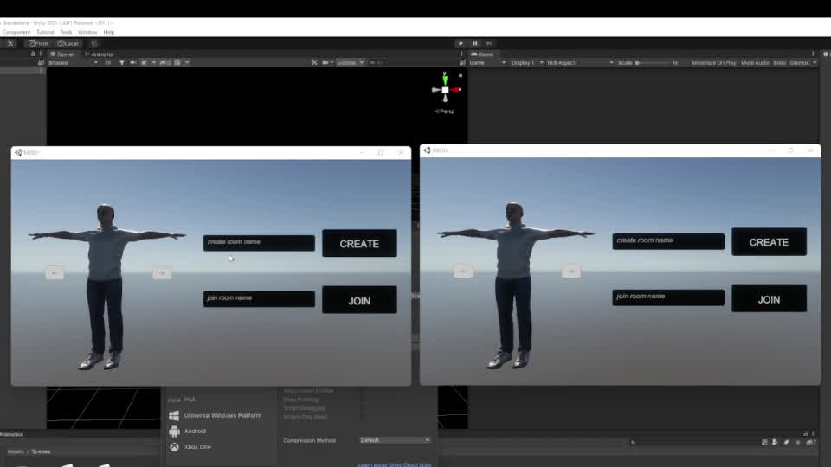Open the Component menu

click(x=16, y=32)
